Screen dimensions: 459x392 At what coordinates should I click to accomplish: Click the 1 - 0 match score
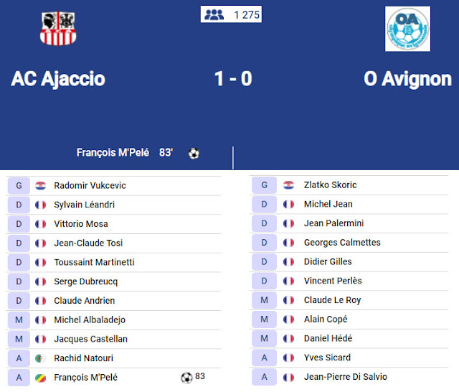pos(233,79)
